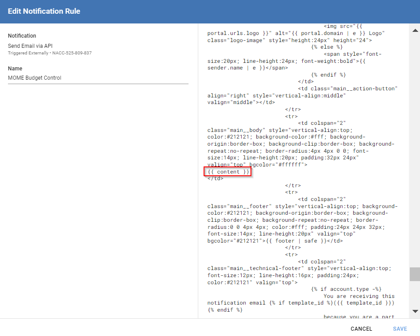Click the 'Notification' label
This screenshot has height=336, width=420.
coord(22,35)
